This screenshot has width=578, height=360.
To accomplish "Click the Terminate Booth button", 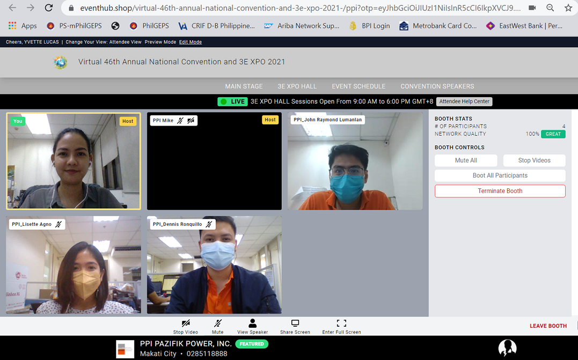I will click(500, 191).
